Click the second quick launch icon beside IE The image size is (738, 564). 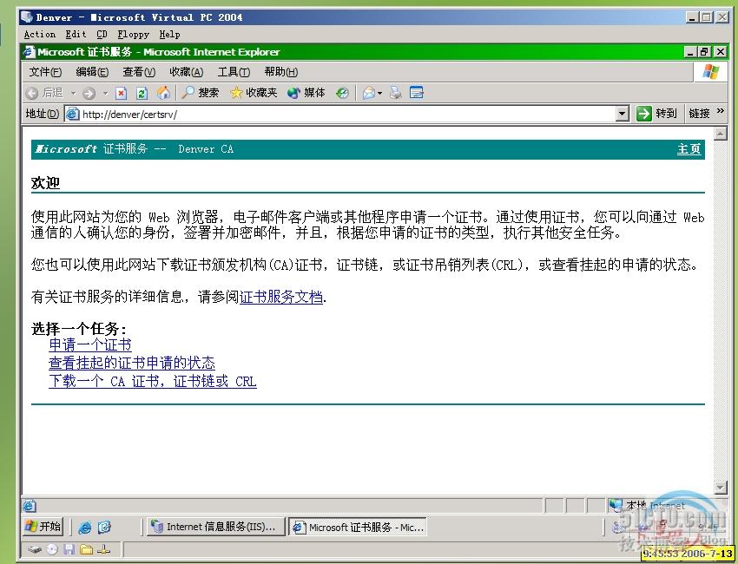pos(104,528)
